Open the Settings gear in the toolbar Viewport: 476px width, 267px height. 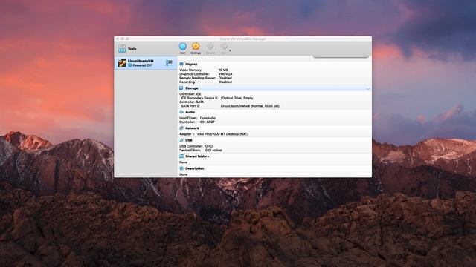[196, 47]
